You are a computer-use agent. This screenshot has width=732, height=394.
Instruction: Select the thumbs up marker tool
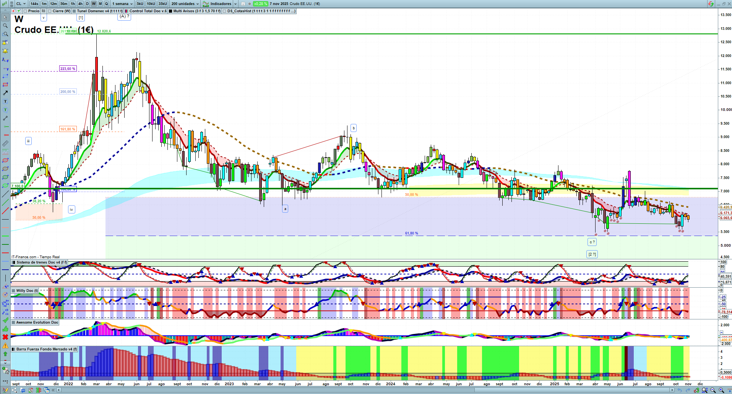pos(5,329)
